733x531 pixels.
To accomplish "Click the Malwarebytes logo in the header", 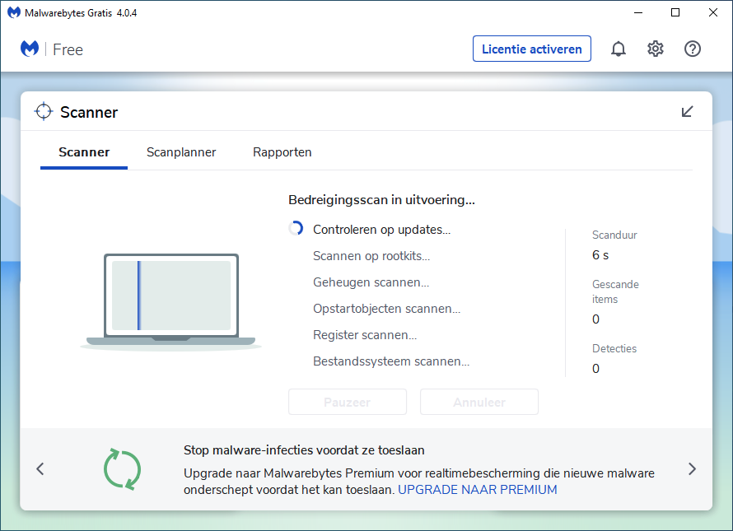I will pyautogui.click(x=30, y=49).
